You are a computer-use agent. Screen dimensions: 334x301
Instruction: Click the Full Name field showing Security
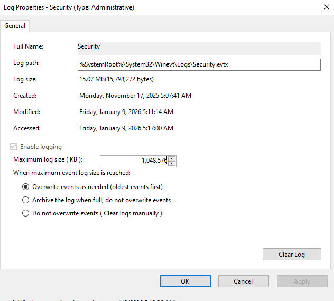pos(199,48)
